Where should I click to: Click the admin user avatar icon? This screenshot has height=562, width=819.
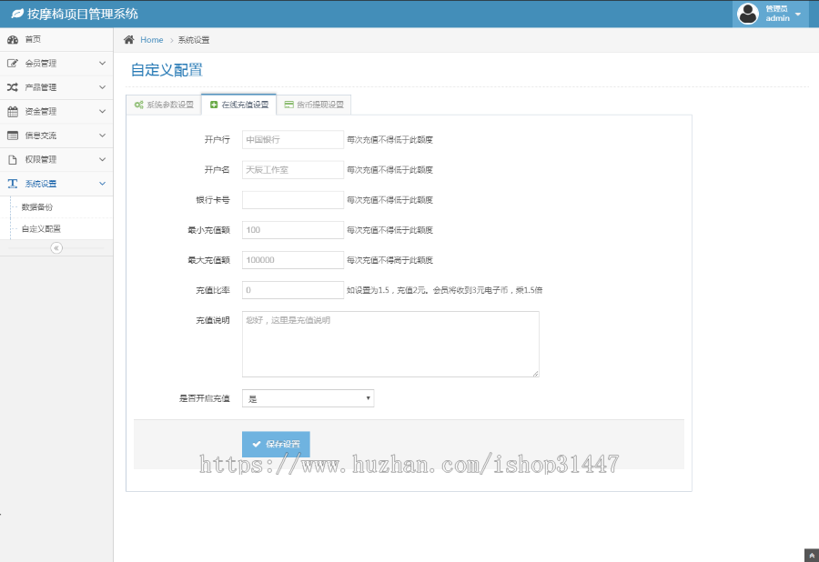(x=748, y=14)
